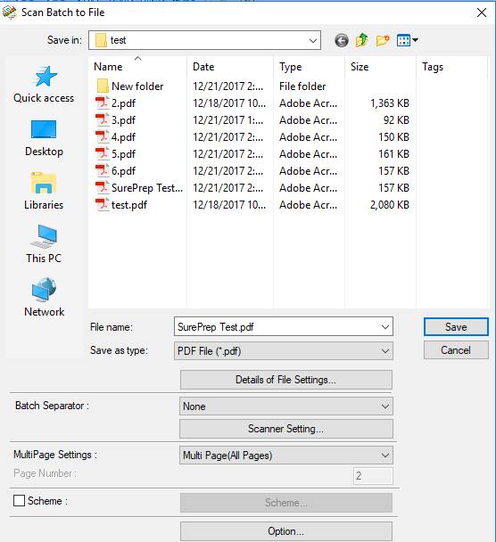Click the Cancel button
This screenshot has width=496, height=542.
(x=456, y=350)
